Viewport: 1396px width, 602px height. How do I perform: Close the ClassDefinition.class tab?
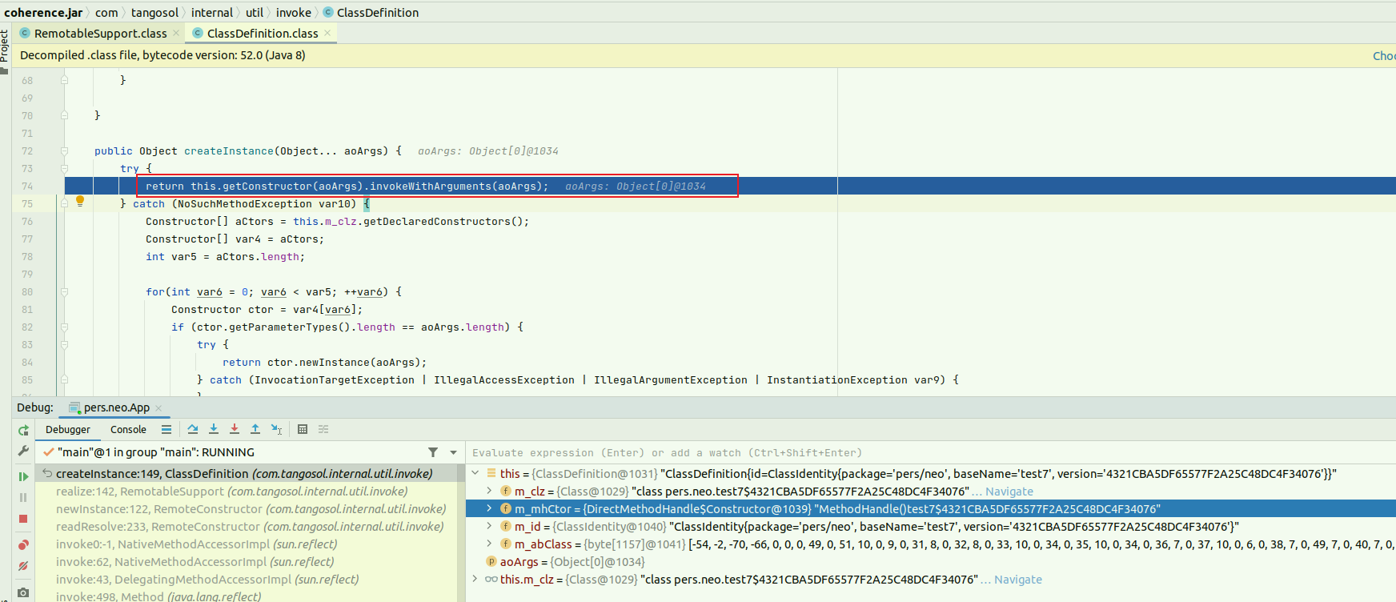pos(327,34)
